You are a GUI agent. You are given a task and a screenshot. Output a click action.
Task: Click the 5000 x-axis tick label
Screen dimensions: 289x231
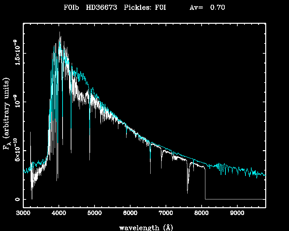click(95, 213)
